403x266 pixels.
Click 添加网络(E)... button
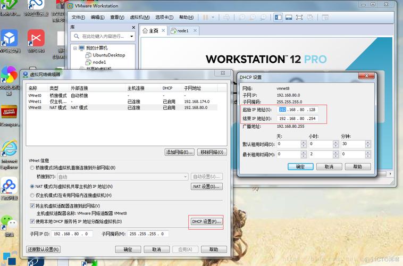coord(179,152)
